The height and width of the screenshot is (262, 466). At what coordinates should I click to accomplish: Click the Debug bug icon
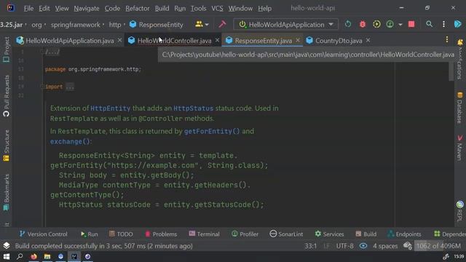(363, 24)
